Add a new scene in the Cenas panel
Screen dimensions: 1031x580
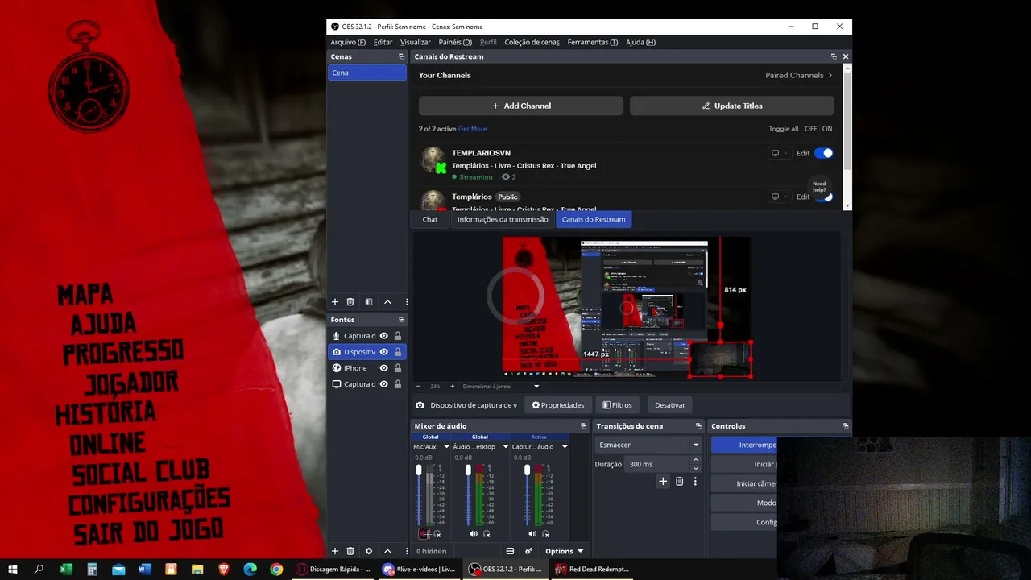[x=335, y=302]
